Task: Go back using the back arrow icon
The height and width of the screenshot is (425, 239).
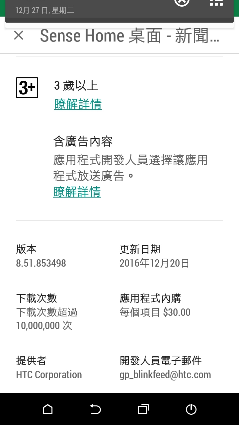Action: pyautogui.click(x=96, y=409)
